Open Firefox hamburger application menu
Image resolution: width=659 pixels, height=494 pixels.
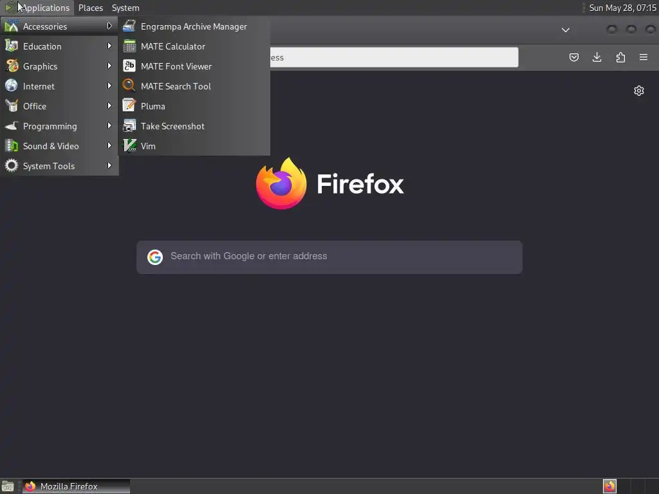pyautogui.click(x=644, y=57)
